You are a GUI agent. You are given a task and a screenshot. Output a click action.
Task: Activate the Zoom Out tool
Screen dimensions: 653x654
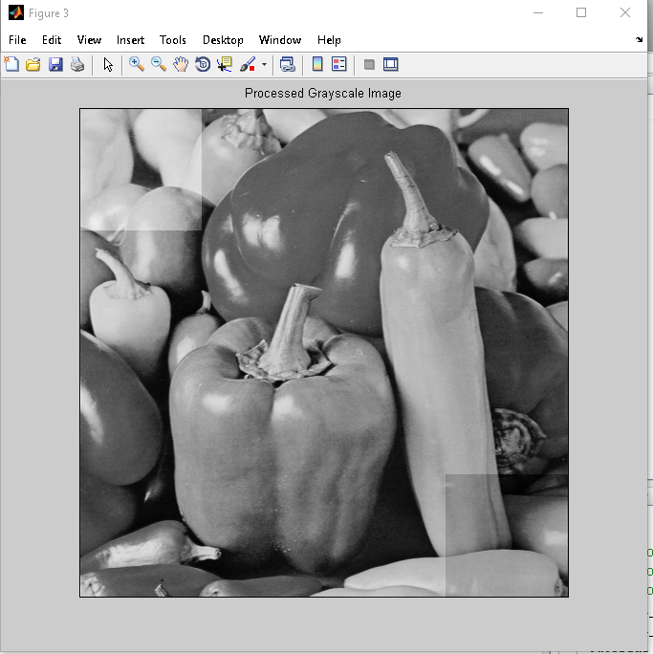pyautogui.click(x=159, y=65)
